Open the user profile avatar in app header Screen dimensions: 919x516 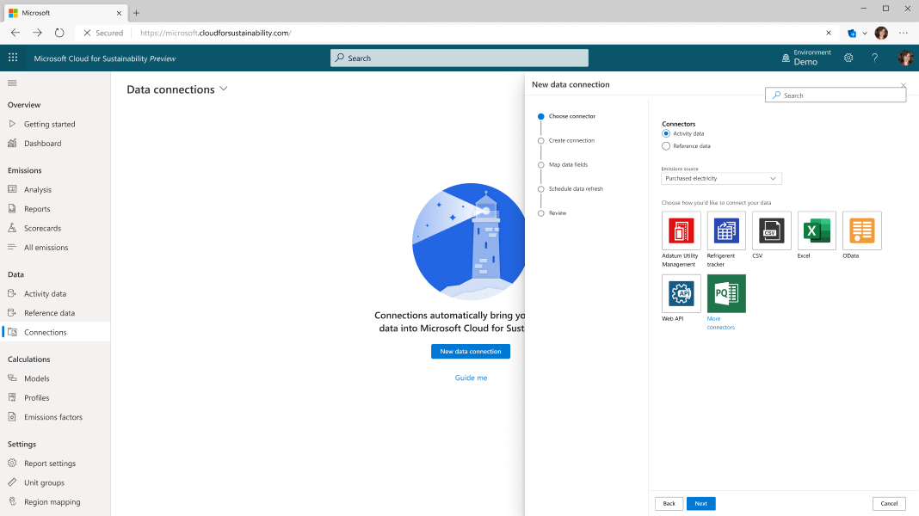coord(906,58)
